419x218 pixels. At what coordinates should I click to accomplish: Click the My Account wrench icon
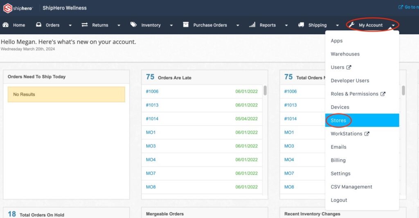(351, 25)
